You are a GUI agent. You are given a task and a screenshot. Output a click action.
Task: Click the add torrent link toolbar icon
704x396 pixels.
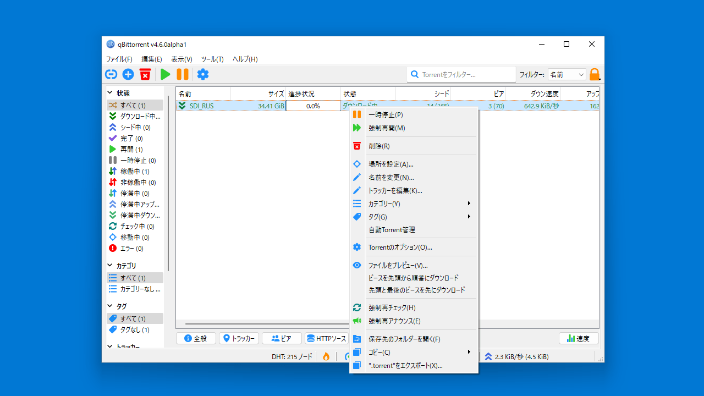[x=111, y=74]
